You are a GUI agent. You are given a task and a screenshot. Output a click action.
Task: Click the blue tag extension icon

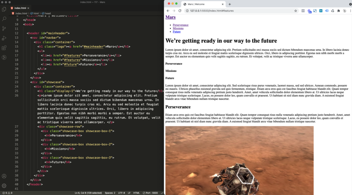[327, 11]
